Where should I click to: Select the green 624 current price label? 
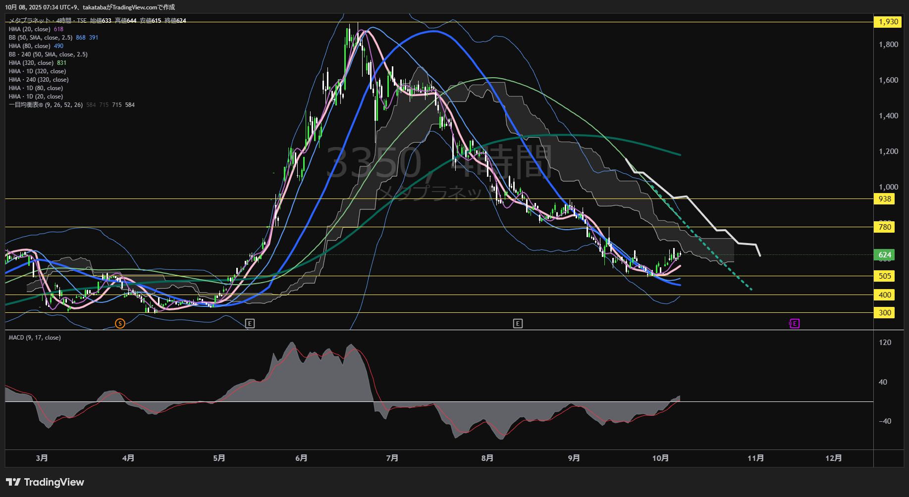885,255
